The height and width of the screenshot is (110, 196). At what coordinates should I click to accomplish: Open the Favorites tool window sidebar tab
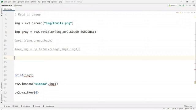click(x=2, y=98)
